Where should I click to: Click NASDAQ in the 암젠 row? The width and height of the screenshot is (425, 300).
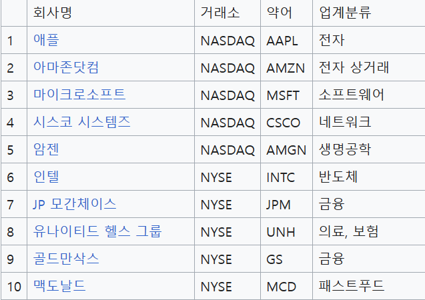tap(228, 151)
